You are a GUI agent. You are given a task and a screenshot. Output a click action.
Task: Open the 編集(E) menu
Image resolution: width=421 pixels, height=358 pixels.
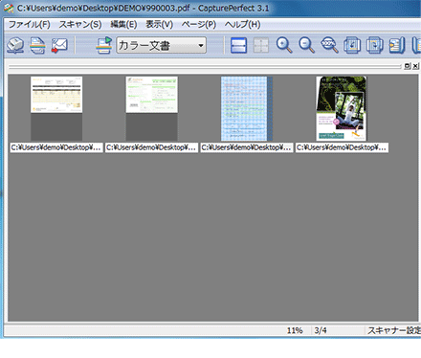pyautogui.click(x=123, y=24)
